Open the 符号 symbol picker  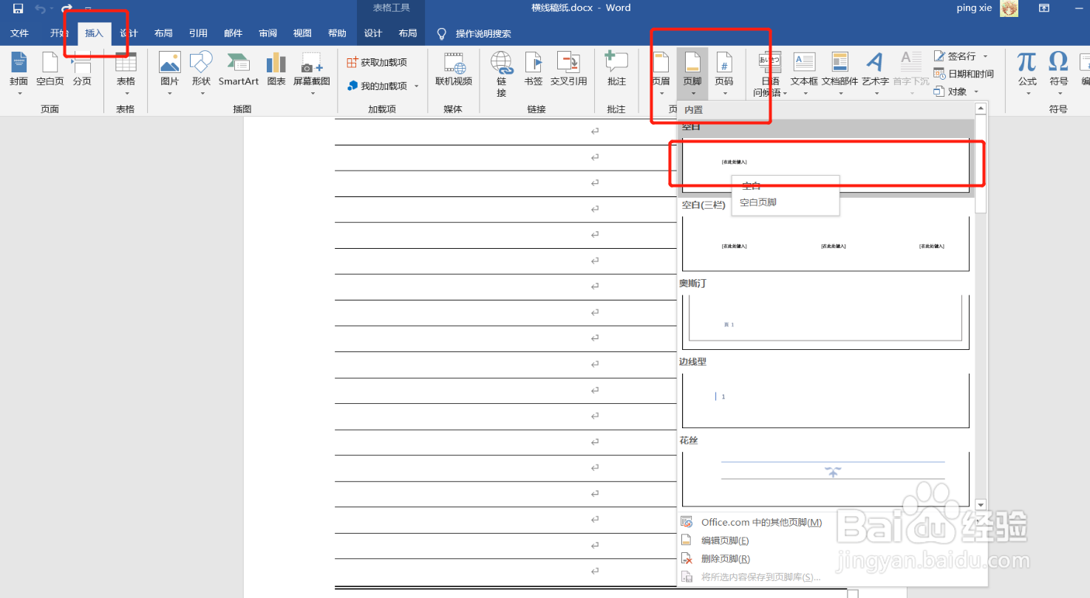tap(1059, 73)
